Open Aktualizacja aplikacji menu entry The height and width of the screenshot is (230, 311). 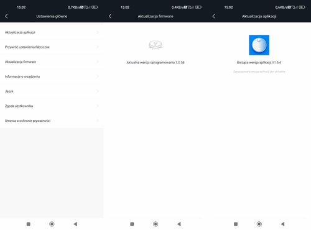(x=52, y=32)
